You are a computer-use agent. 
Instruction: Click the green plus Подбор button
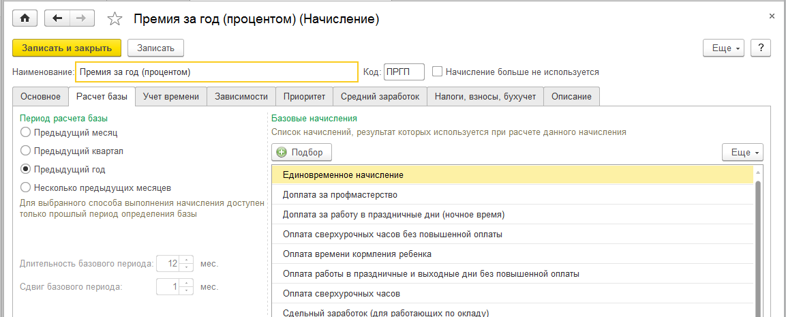(300, 152)
